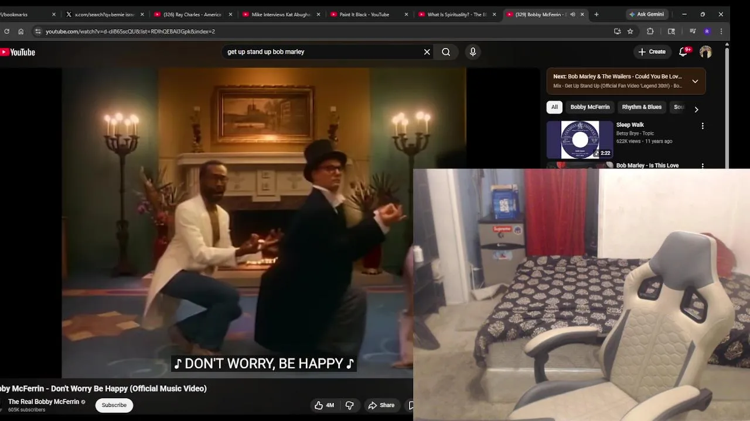Click Bob Marley - Is This Love title
This screenshot has width=750, height=421.
point(647,165)
